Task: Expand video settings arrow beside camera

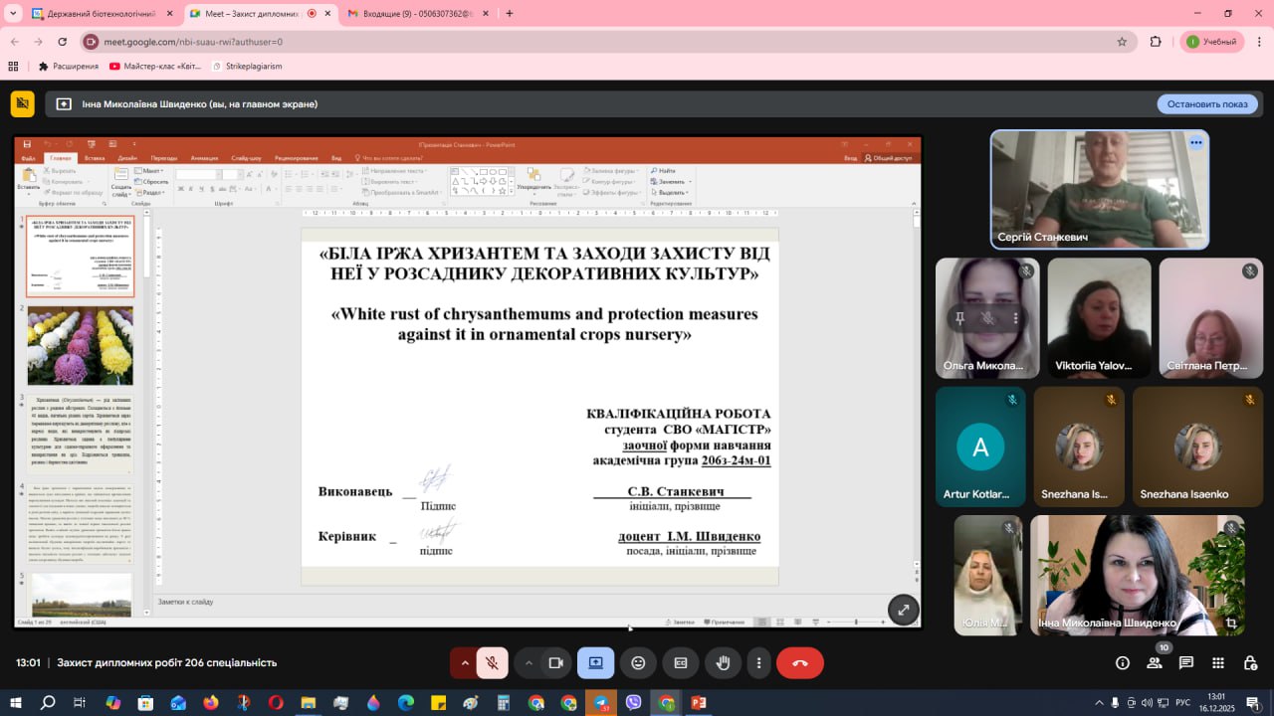Action: point(529,662)
